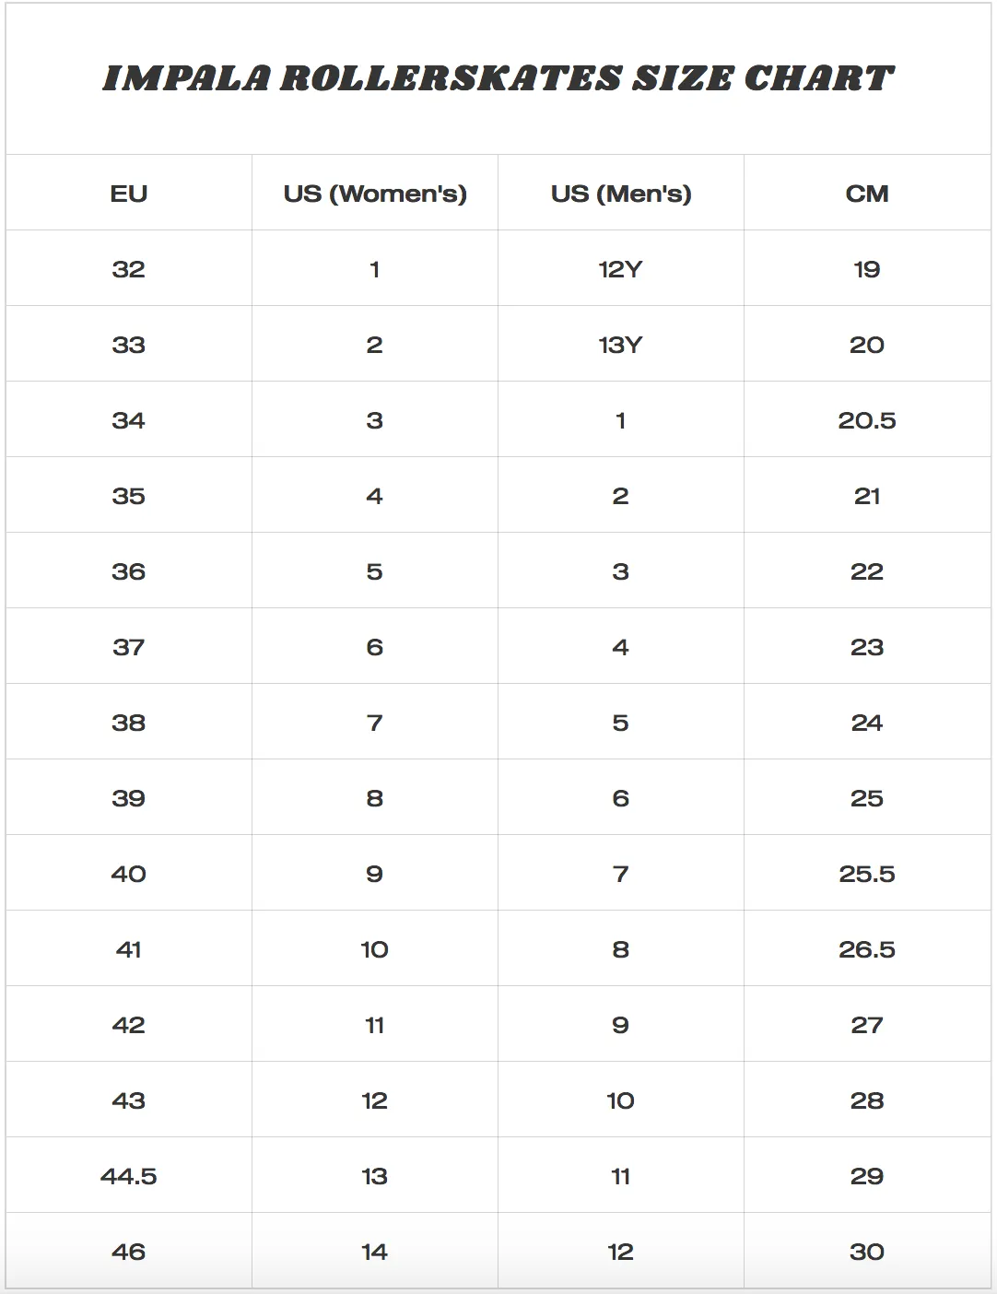997x1294 pixels.
Task: Select the 20.5 CM cell
Action: (x=867, y=420)
